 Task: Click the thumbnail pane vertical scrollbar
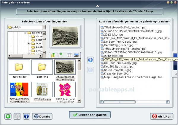[79, 83]
